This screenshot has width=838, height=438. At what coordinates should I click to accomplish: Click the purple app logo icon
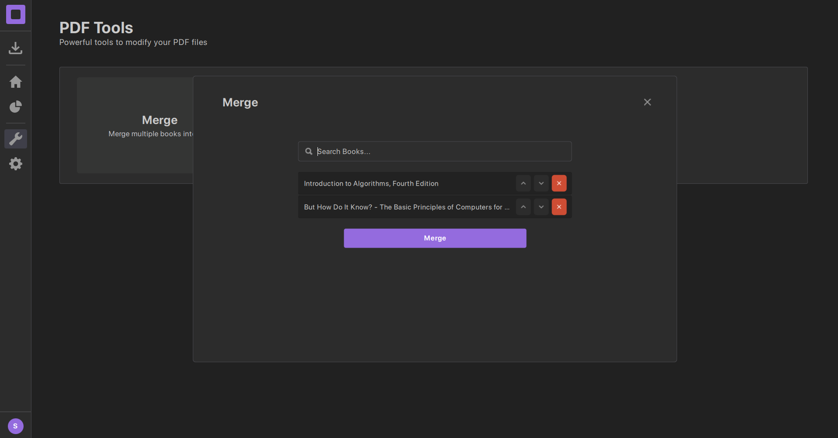16,14
